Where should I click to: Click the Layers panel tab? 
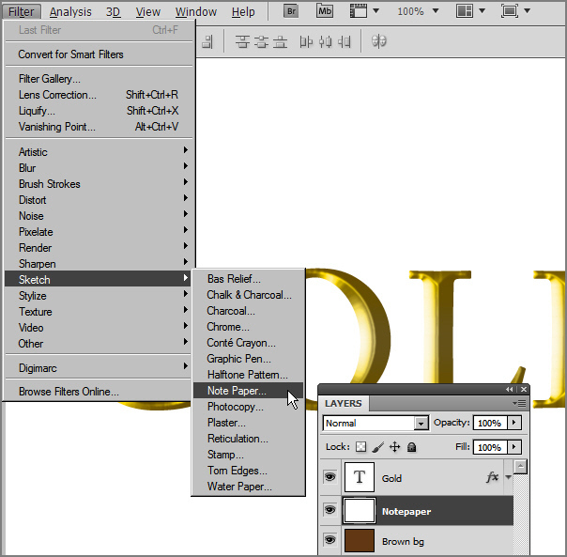(344, 403)
